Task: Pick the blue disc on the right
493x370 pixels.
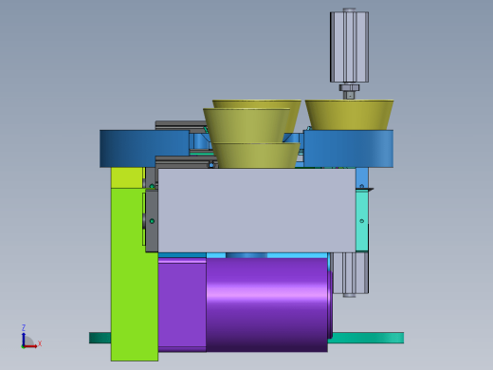Action: [x=348, y=148]
